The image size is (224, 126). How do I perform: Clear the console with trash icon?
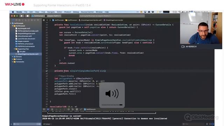click(207, 124)
